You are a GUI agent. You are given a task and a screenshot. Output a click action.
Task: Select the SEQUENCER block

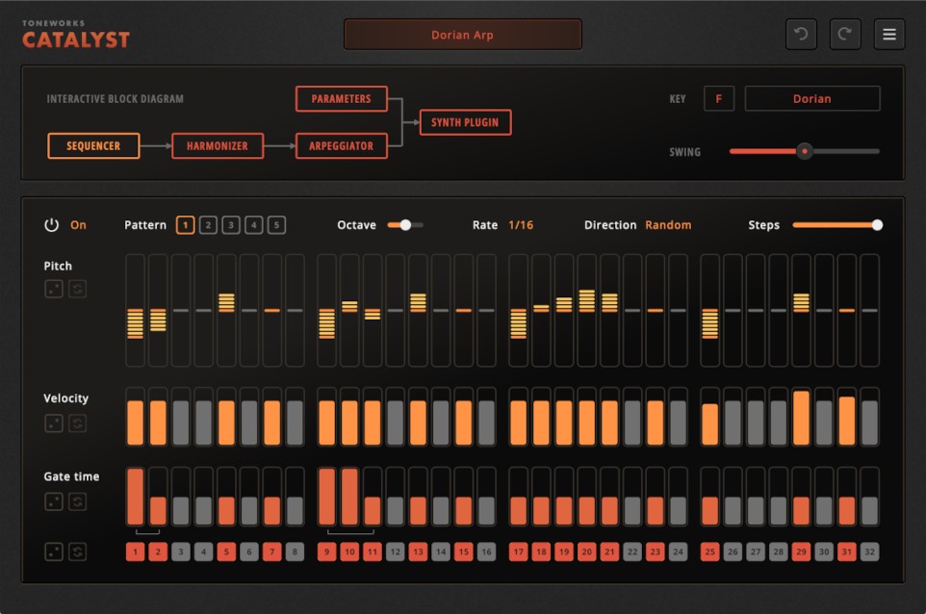point(93,146)
